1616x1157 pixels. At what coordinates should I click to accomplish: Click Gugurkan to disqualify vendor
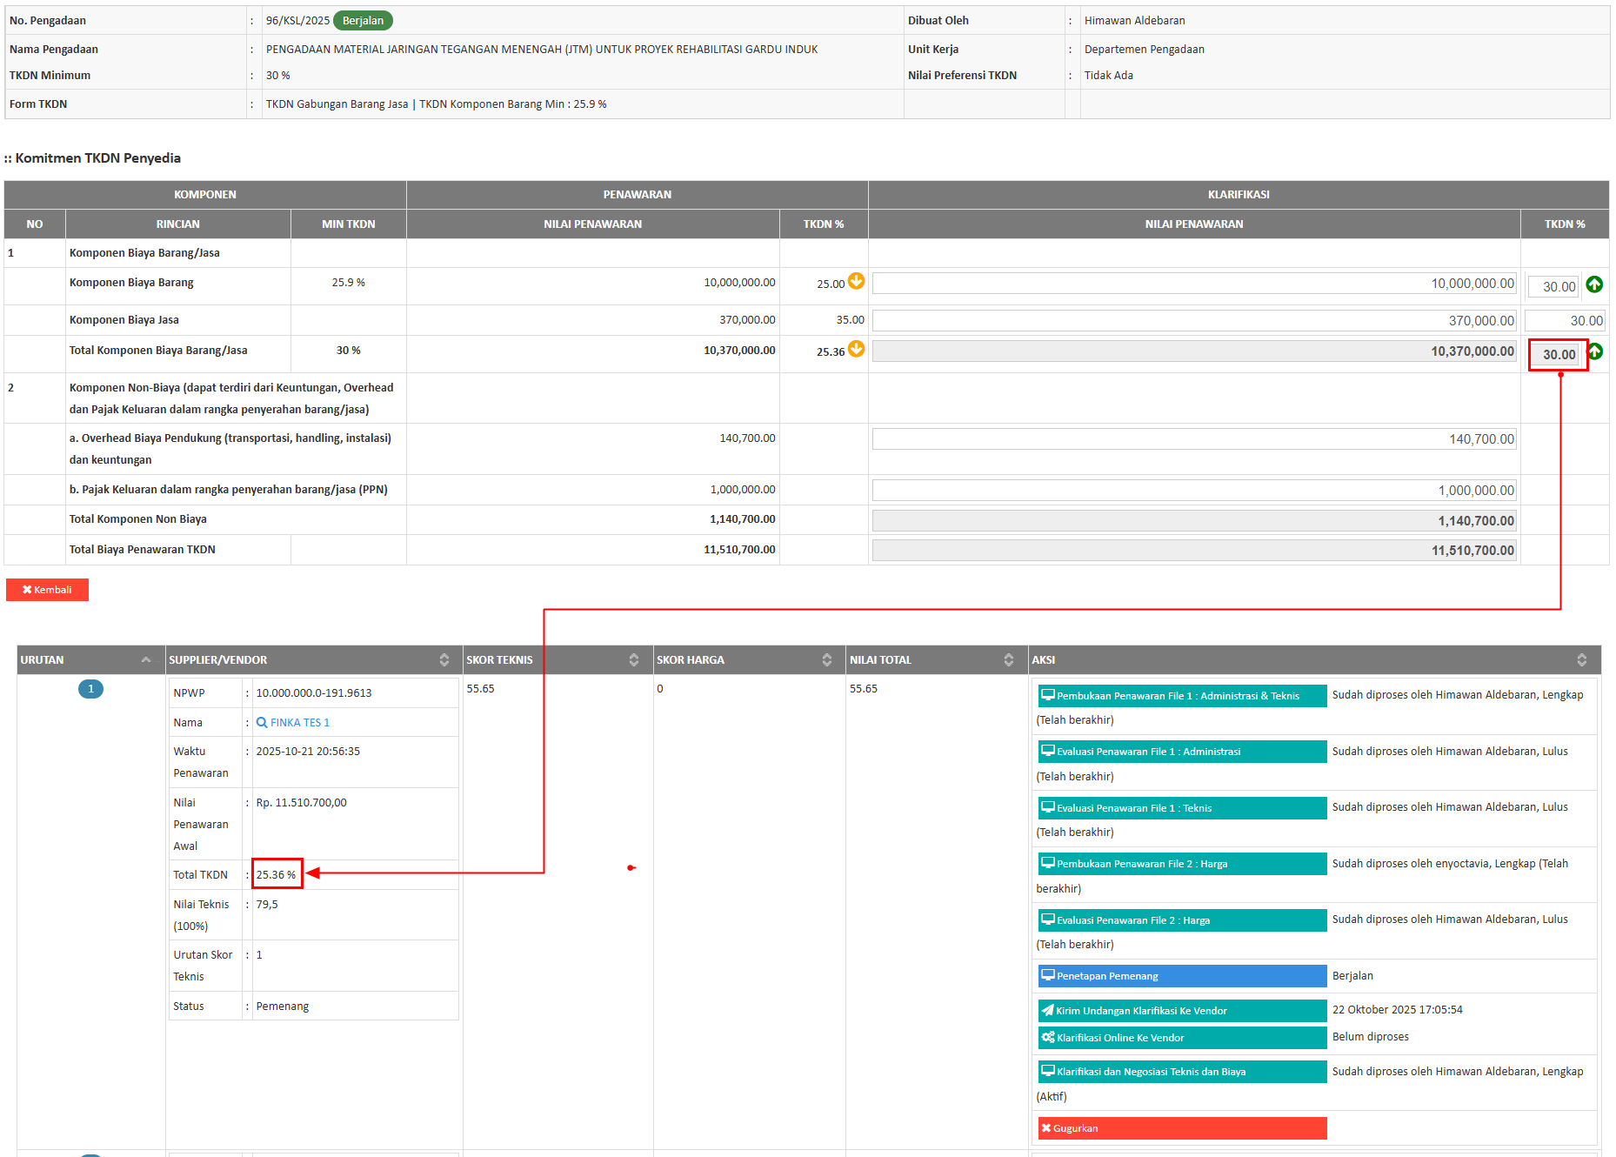pyautogui.click(x=1181, y=1128)
